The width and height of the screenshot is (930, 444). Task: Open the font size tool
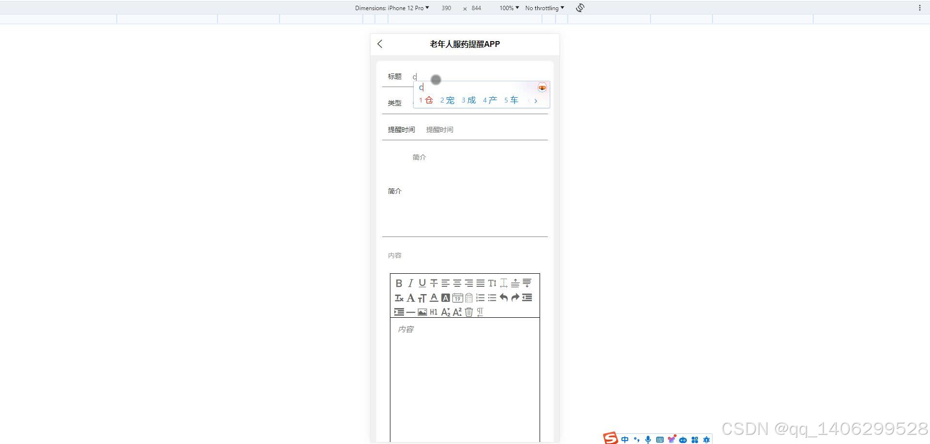pyautogui.click(x=422, y=298)
